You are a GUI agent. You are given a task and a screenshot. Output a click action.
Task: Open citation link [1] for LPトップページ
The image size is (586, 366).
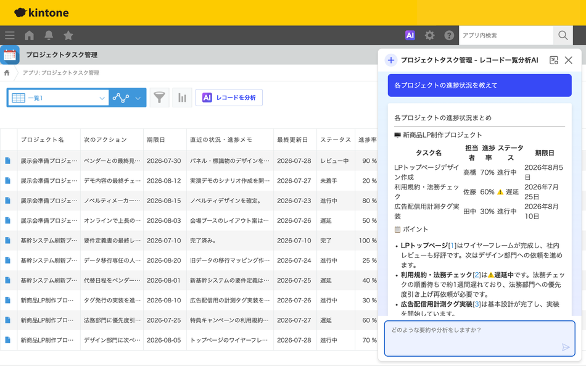[453, 246]
